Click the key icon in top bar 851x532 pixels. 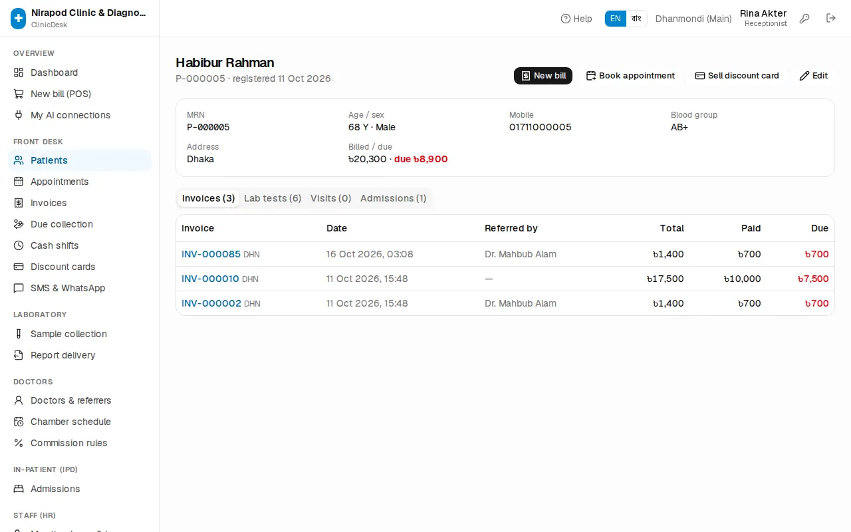click(804, 19)
